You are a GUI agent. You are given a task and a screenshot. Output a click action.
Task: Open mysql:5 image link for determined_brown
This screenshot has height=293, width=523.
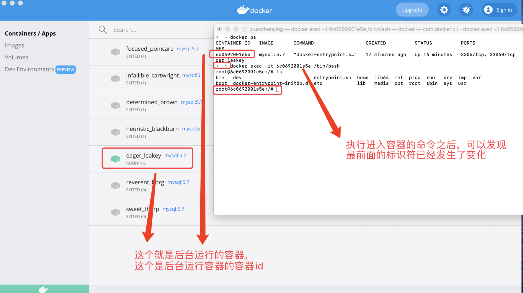[x=191, y=102]
